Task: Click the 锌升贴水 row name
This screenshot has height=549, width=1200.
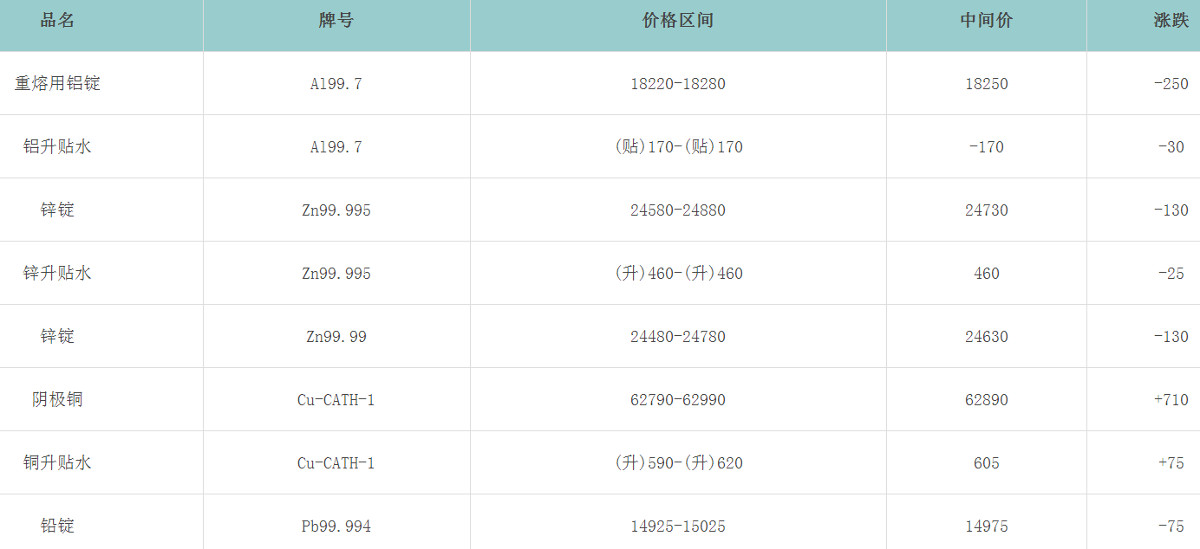Action: (x=57, y=274)
